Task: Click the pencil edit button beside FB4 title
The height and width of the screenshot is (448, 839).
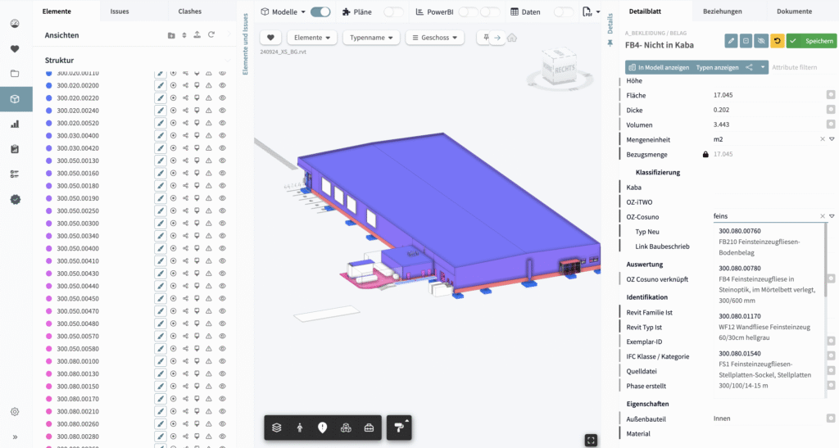Action: coord(731,40)
